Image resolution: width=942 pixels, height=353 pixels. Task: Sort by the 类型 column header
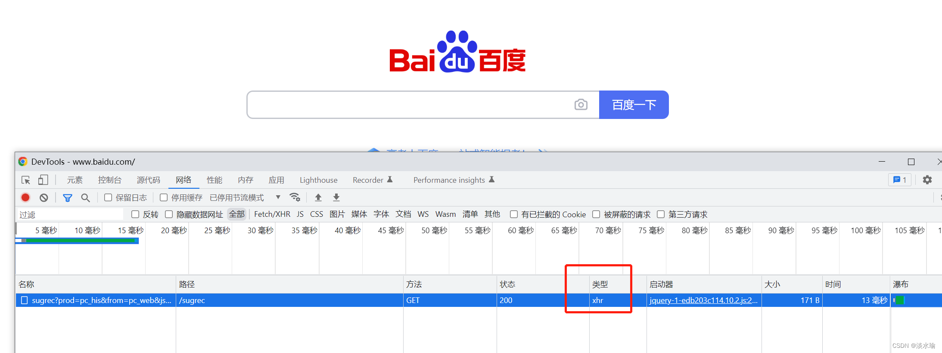(x=618, y=284)
